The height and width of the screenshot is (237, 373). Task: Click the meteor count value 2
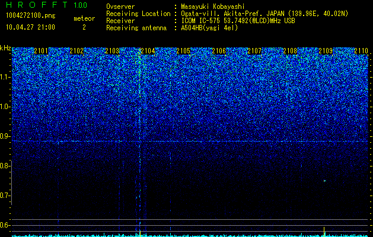[x=84, y=27]
